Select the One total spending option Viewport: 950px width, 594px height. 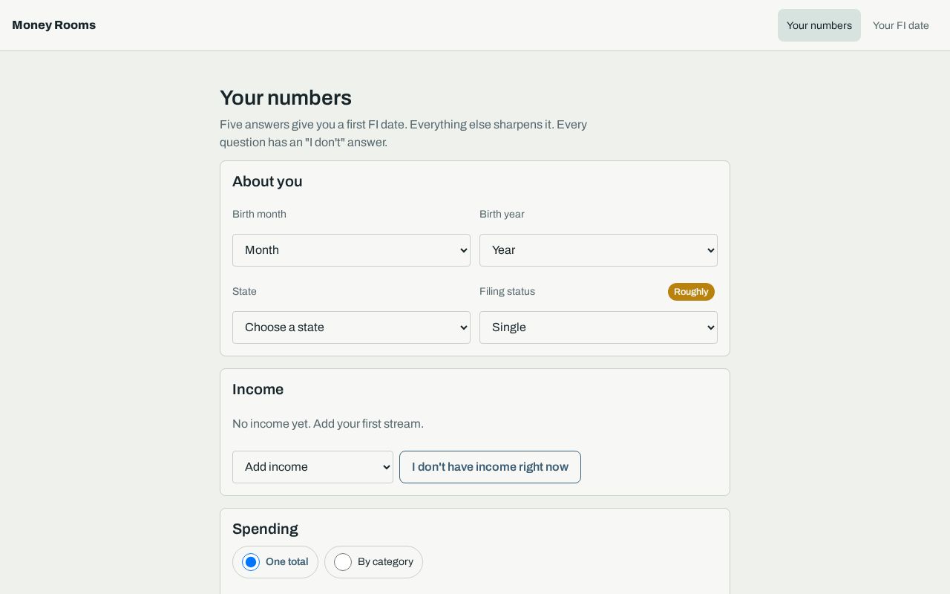click(275, 562)
